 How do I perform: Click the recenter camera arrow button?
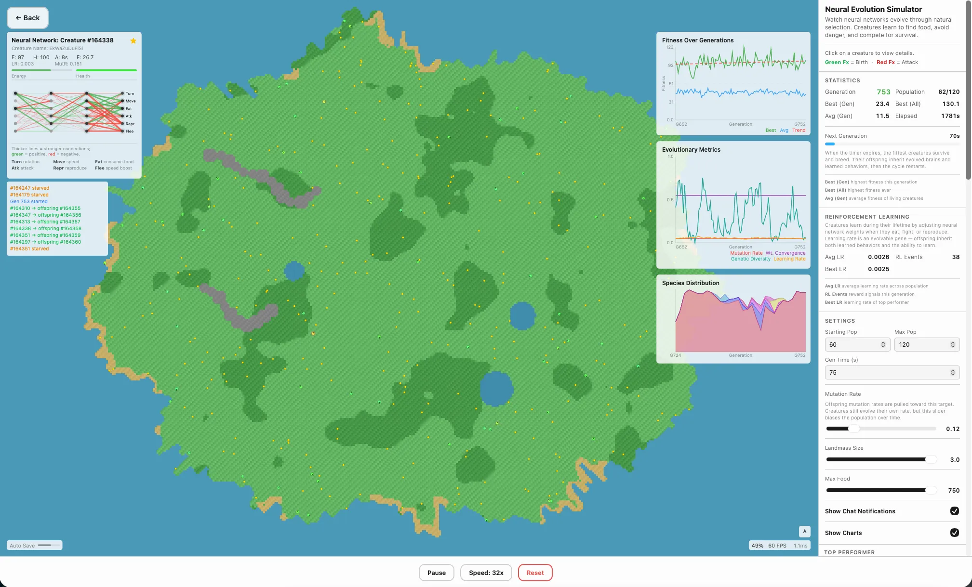click(x=804, y=531)
